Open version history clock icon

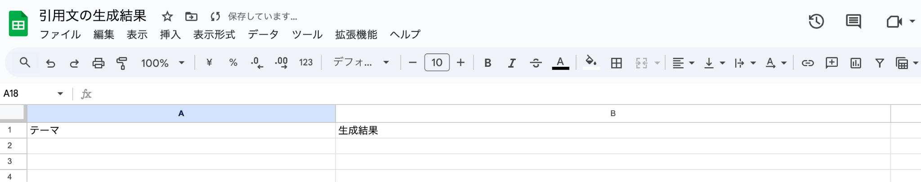[x=816, y=22]
